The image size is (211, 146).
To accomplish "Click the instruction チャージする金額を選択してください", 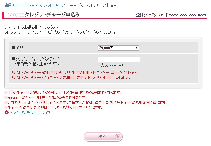I will (32, 27).
